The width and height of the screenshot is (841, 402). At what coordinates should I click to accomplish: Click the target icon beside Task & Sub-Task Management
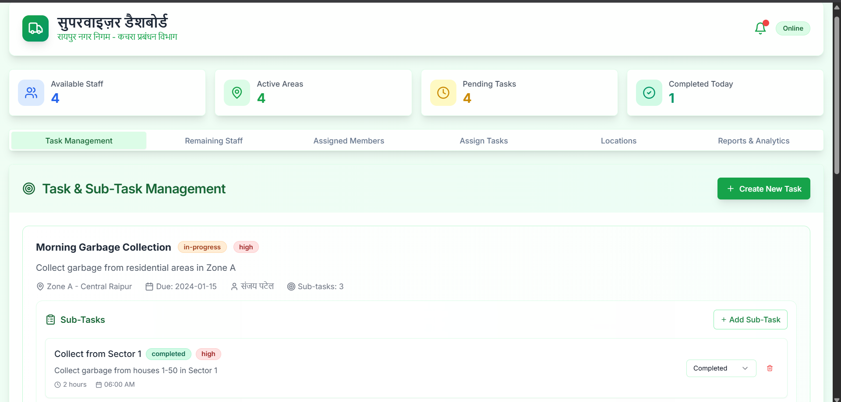29,189
